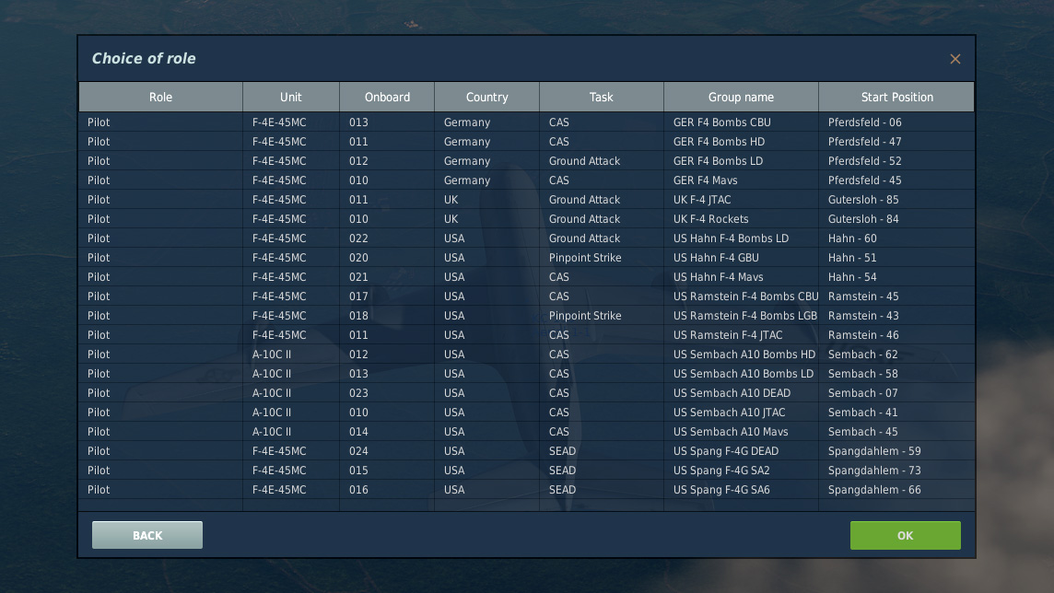1054x593 pixels.
Task: Choose the US Sembach A10 DEAD slot
Action: (x=732, y=393)
